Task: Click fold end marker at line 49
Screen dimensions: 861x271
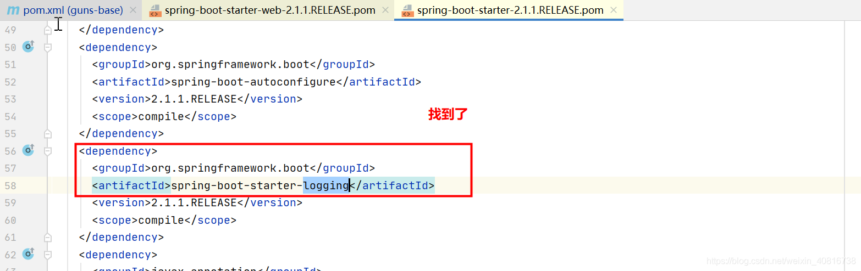Action: 48,30
